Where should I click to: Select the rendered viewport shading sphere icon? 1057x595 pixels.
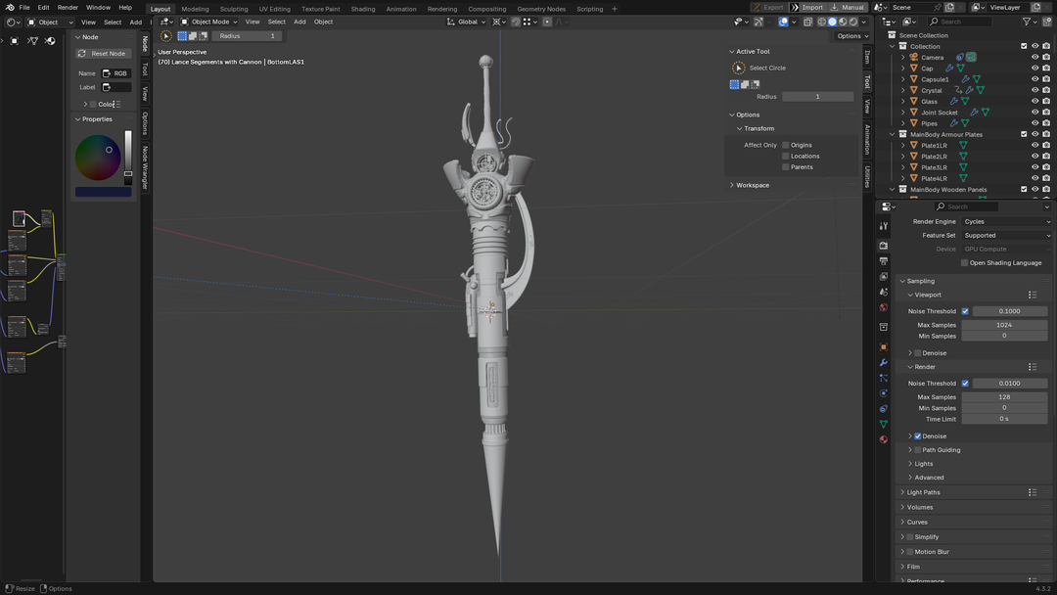tap(852, 21)
